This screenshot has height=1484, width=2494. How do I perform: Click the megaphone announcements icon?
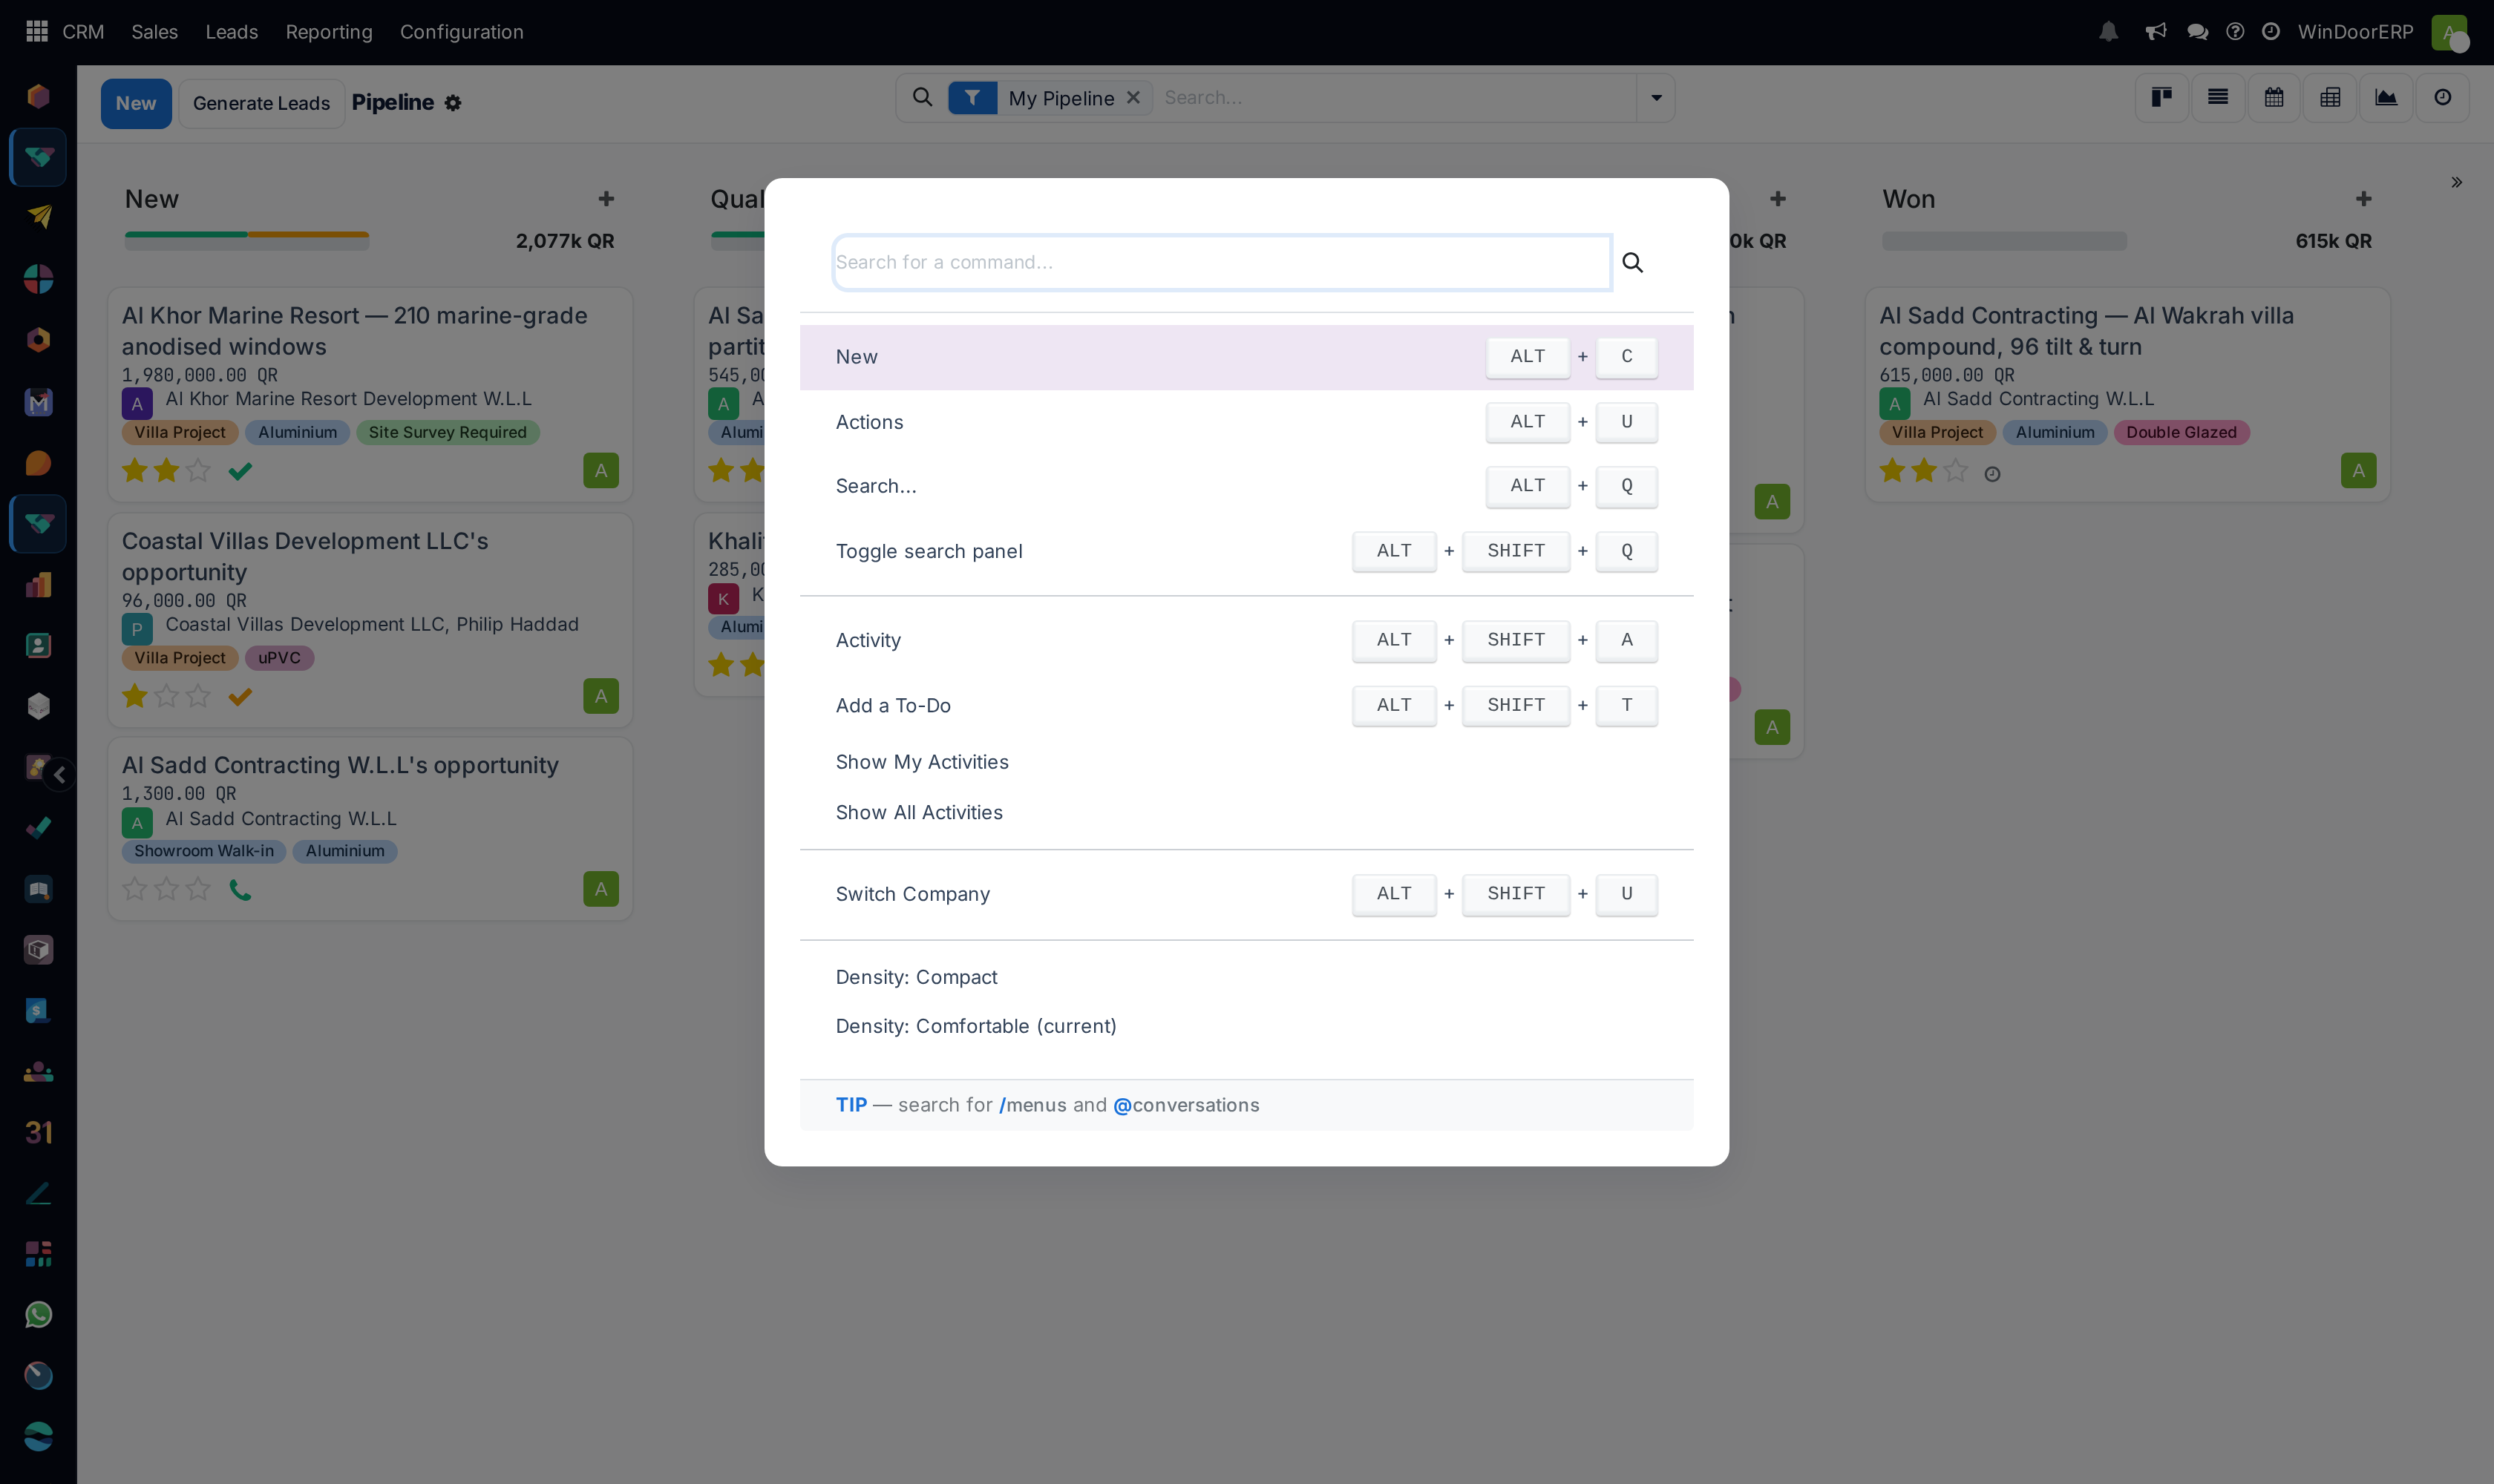click(2155, 32)
